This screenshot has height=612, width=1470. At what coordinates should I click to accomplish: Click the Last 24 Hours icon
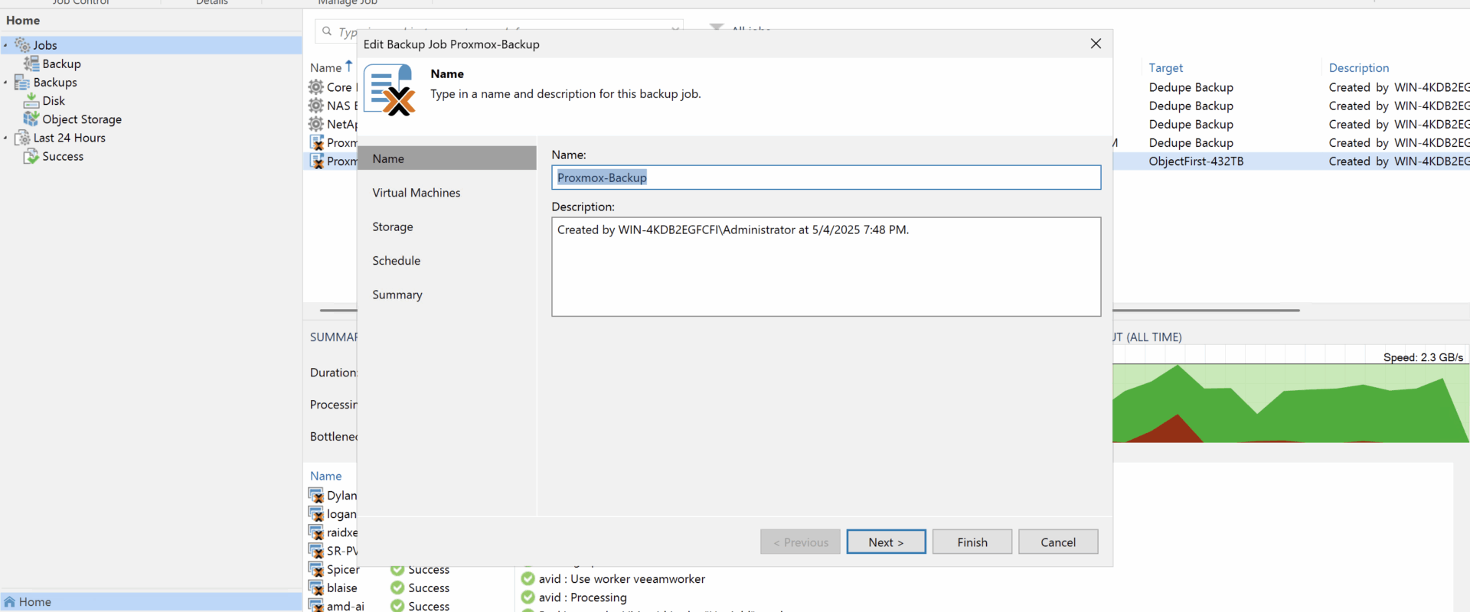[x=22, y=138]
